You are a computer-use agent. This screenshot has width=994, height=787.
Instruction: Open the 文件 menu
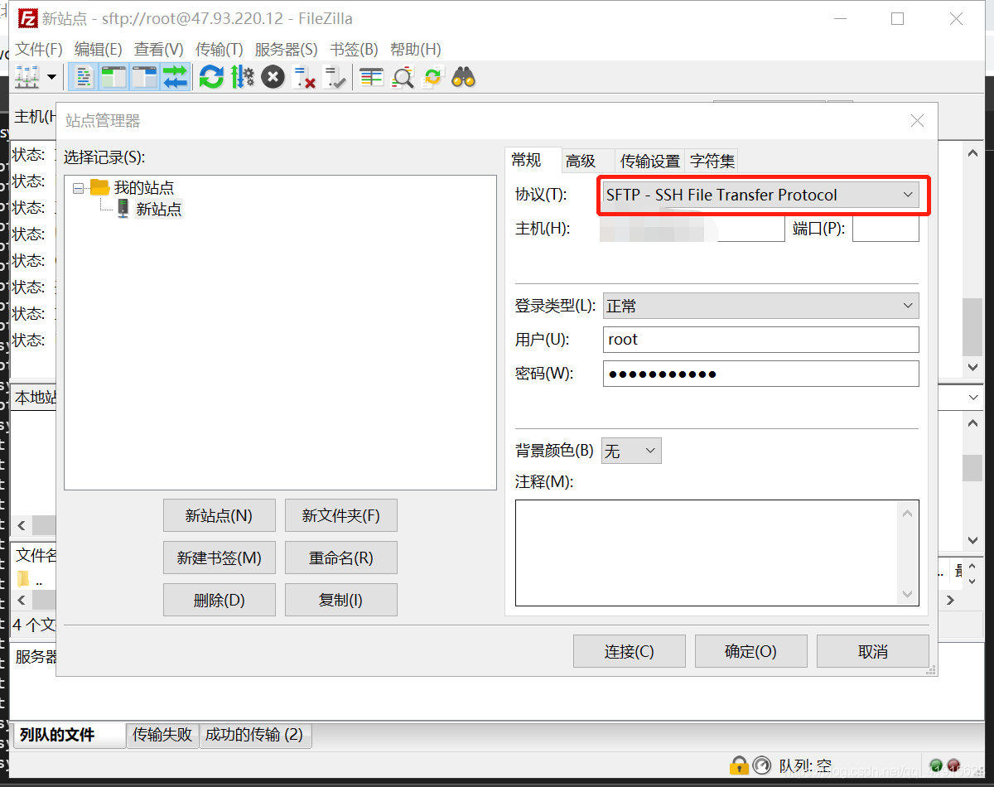click(39, 50)
